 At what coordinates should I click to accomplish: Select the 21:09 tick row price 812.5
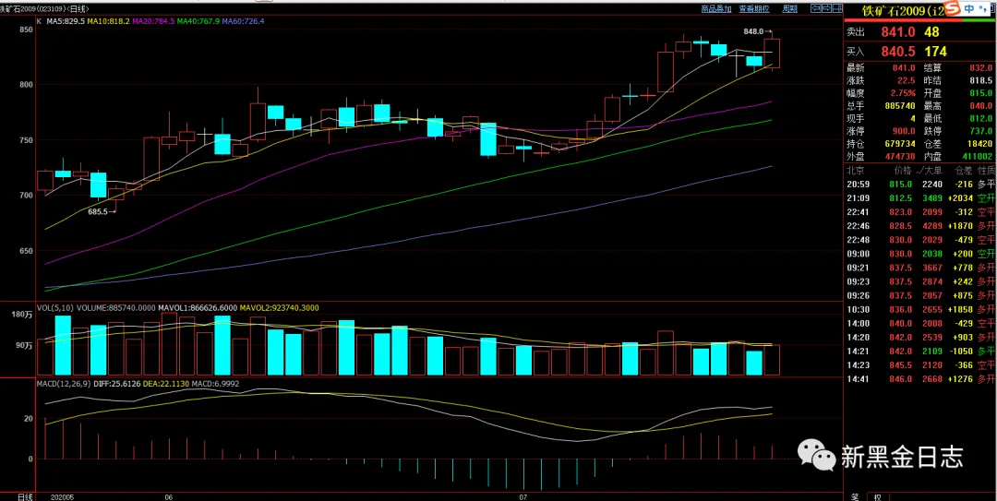click(902, 197)
